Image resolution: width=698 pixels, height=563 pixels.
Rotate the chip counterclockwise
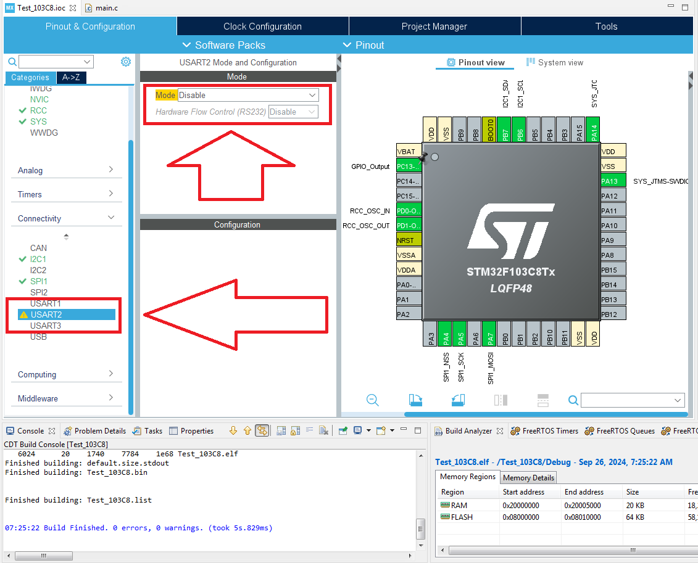click(458, 400)
